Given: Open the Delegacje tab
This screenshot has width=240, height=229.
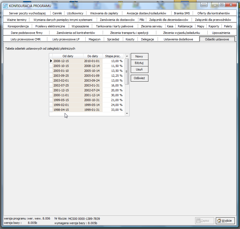Looking at the screenshot, I should 147,39.
